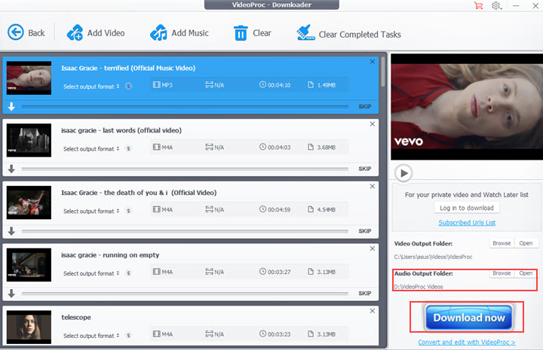
Task: Open the Audio Output Folder
Action: pos(526,273)
